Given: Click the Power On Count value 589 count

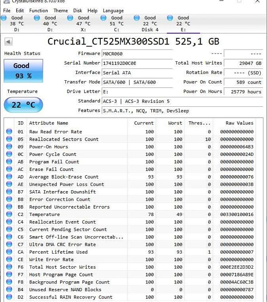Looking at the screenshot, I should pyautogui.click(x=243, y=82).
